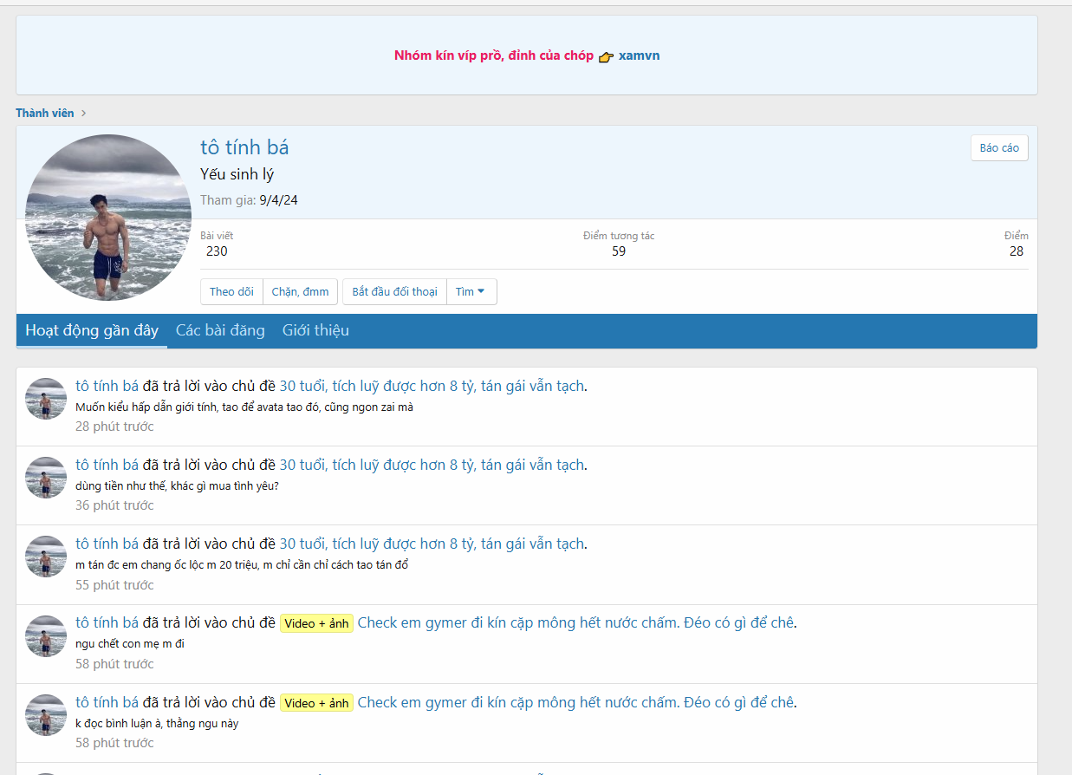Click the Thành viên breadcrumb link
Image resolution: width=1072 pixels, height=775 pixels.
coord(45,113)
